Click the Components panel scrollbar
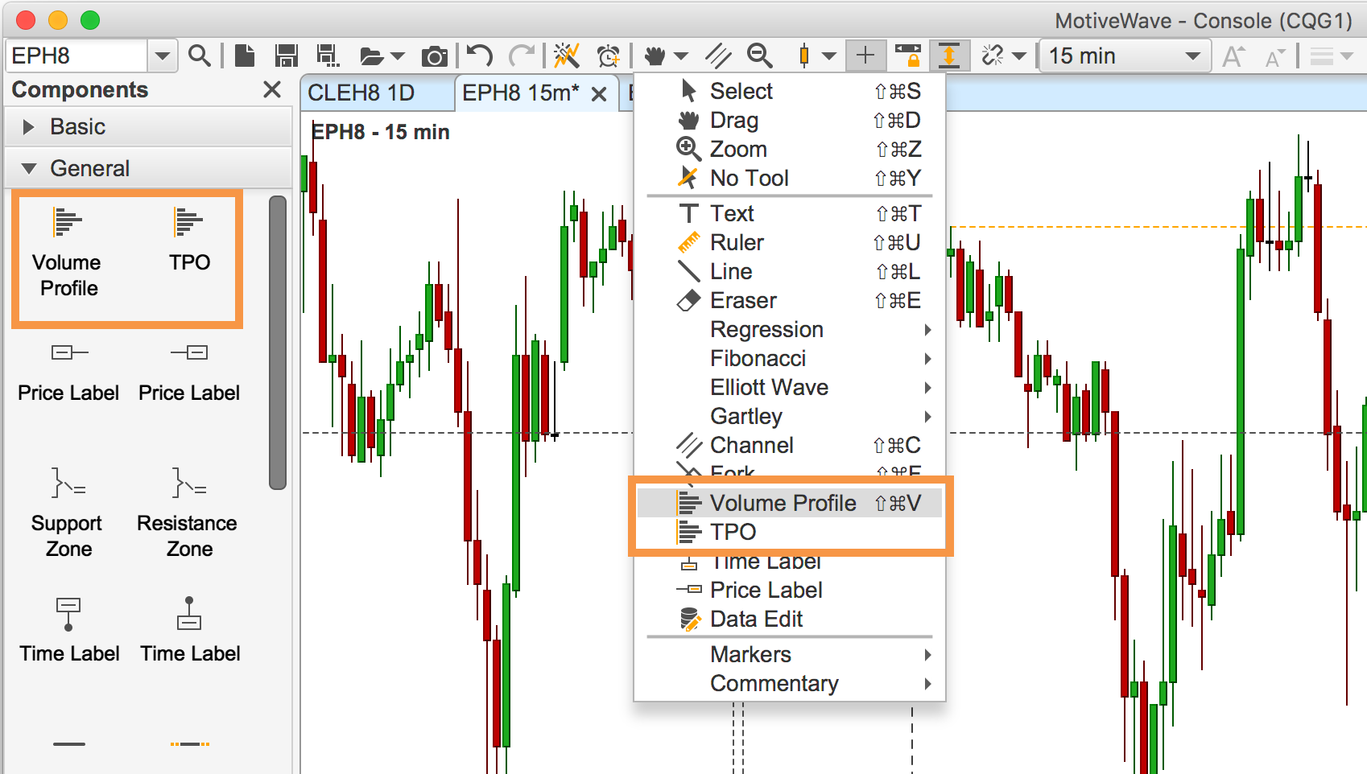This screenshot has height=774, width=1367. click(278, 342)
